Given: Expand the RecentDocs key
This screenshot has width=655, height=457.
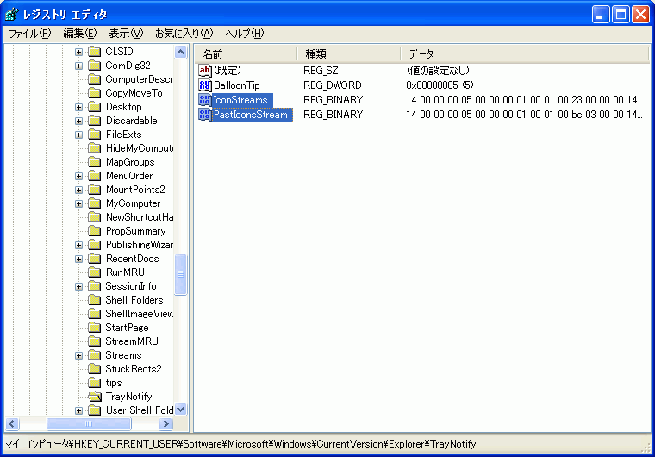Looking at the screenshot, I should pyautogui.click(x=78, y=259).
